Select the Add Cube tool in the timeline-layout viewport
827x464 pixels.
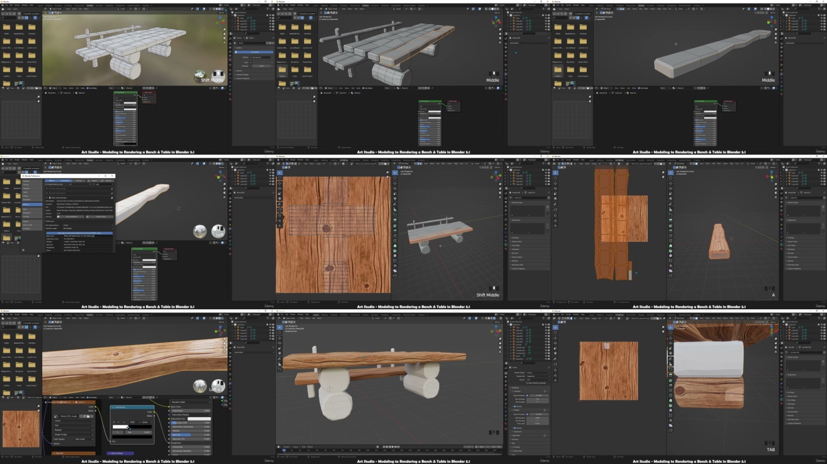[280, 369]
